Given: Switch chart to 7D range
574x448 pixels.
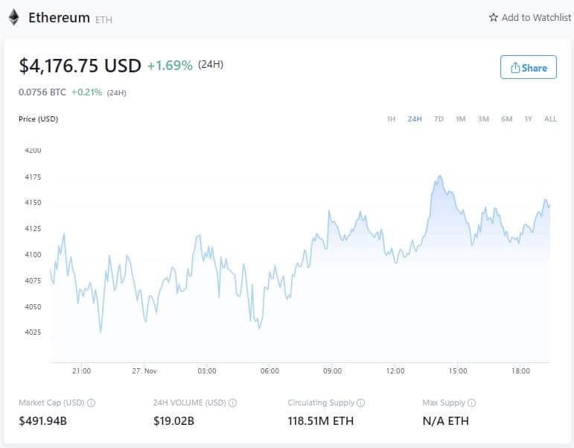Looking at the screenshot, I should tap(439, 119).
